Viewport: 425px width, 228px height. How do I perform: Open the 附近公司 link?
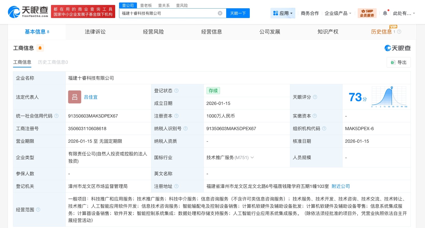[341, 186]
